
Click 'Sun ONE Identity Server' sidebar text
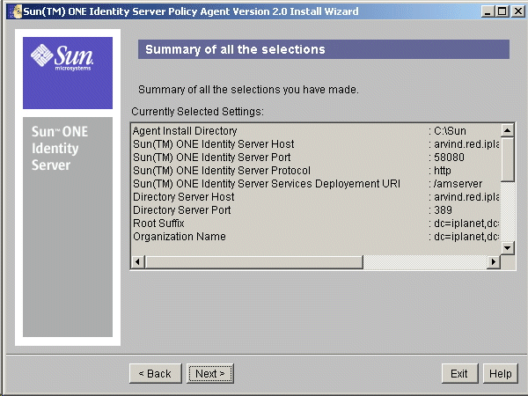pos(60,148)
